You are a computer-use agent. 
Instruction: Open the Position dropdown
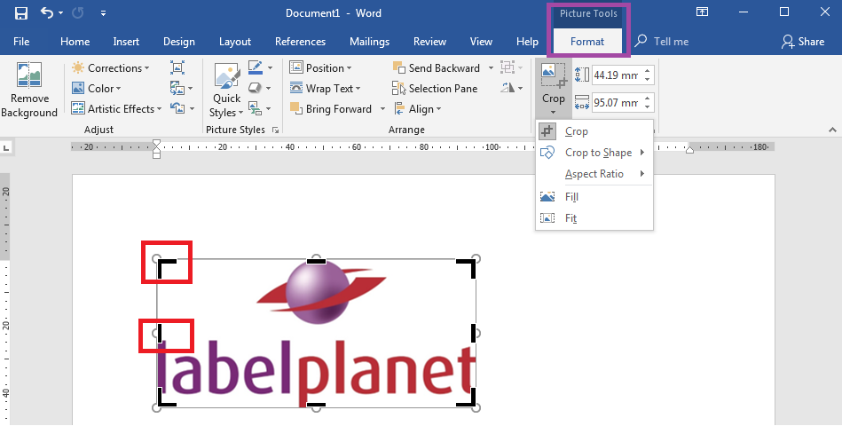(320, 68)
